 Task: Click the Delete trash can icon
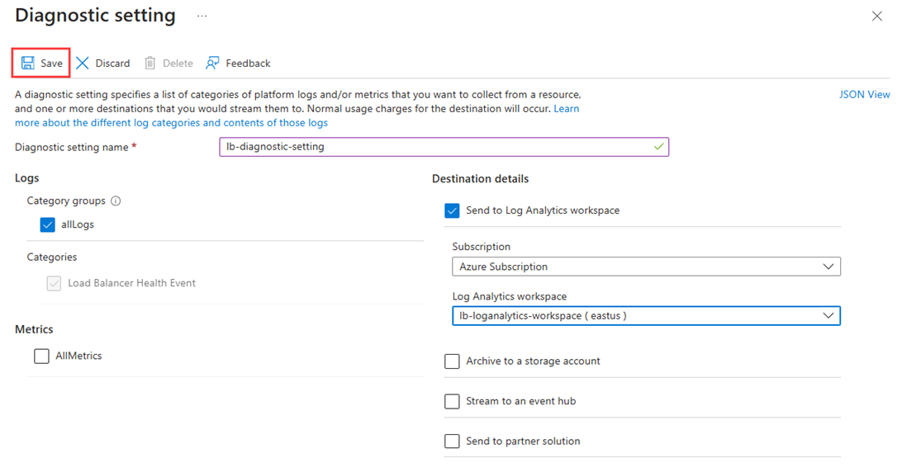point(150,64)
